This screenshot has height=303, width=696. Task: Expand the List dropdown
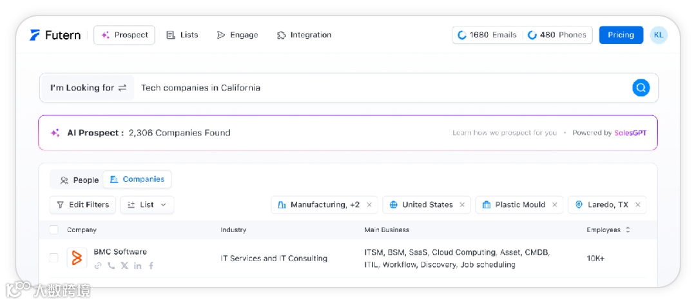[147, 205]
